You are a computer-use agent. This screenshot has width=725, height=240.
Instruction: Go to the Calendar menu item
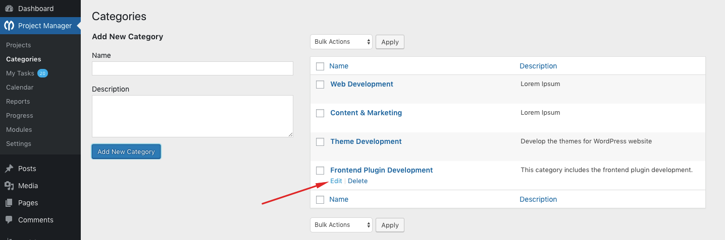point(20,87)
